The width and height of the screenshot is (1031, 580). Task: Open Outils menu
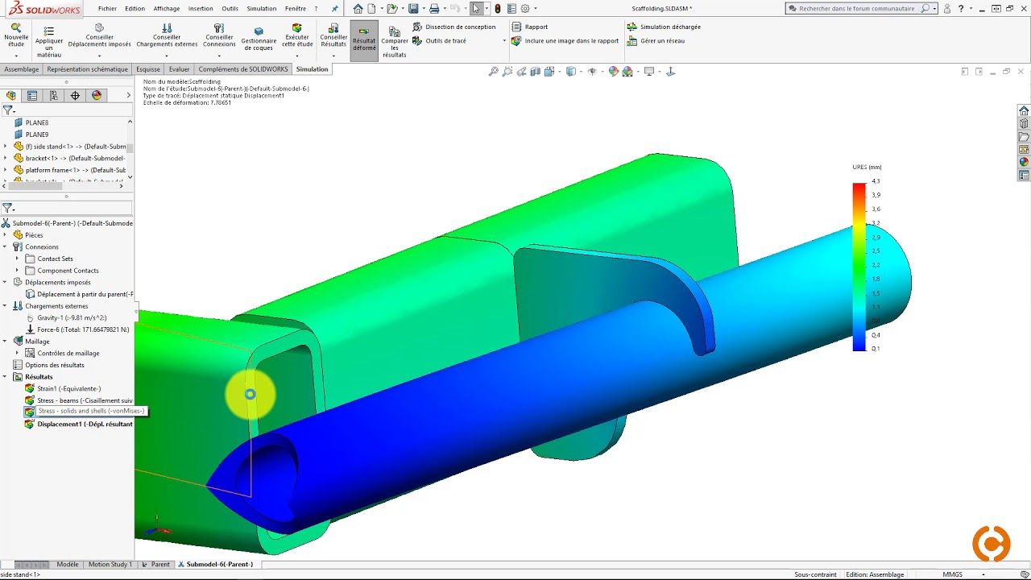coord(230,8)
